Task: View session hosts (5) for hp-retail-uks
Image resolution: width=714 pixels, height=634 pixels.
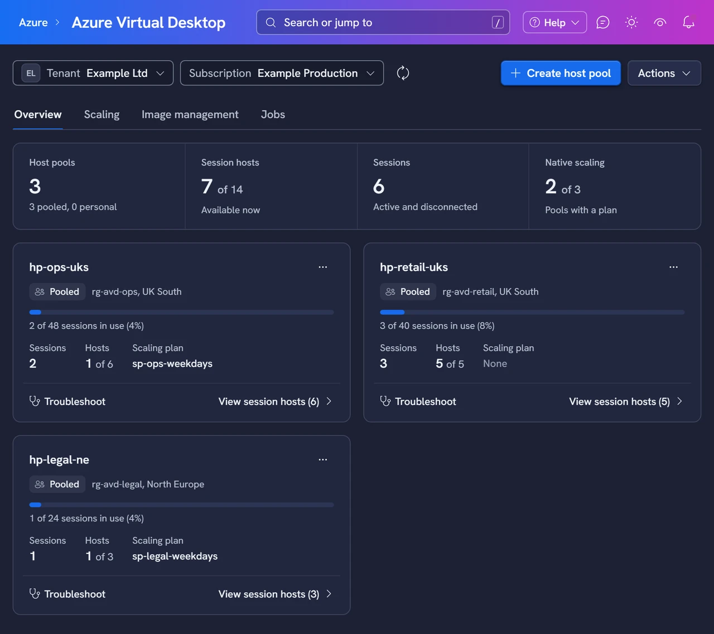Action: click(x=626, y=401)
